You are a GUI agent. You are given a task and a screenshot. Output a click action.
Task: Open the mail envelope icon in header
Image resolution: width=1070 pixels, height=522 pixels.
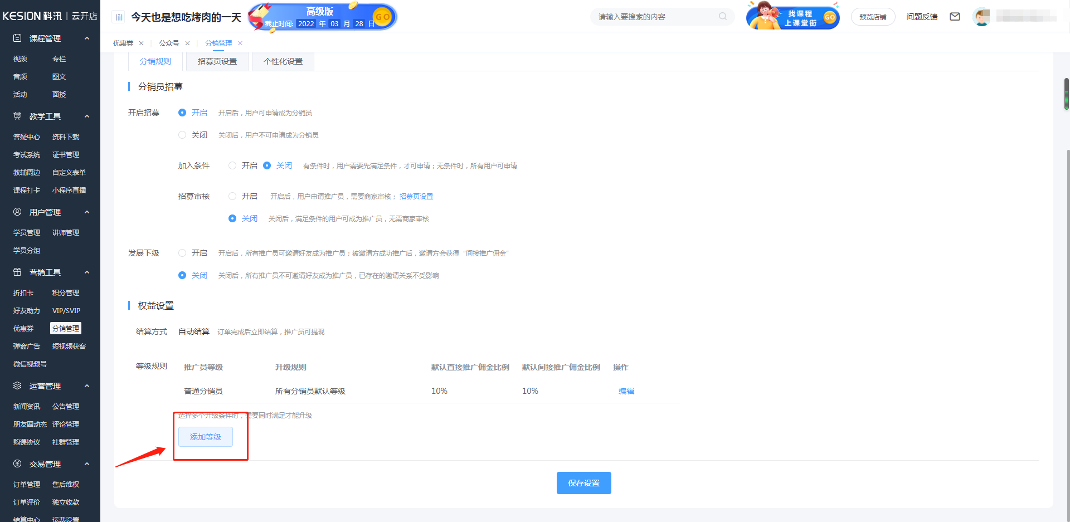955,17
